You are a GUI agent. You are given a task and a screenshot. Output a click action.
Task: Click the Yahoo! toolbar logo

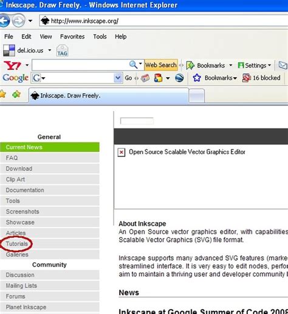pyautogui.click(x=13, y=65)
